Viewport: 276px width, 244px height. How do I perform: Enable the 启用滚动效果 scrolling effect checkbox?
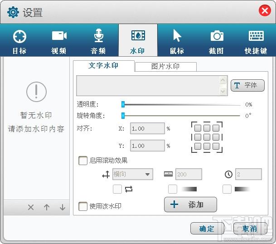83,161
